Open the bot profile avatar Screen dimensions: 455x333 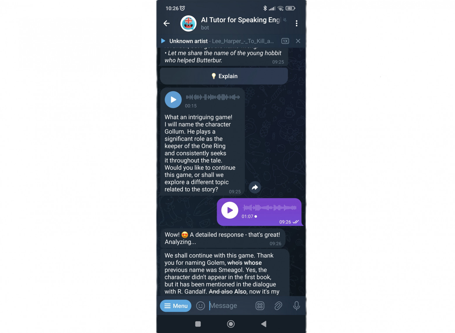(188, 23)
